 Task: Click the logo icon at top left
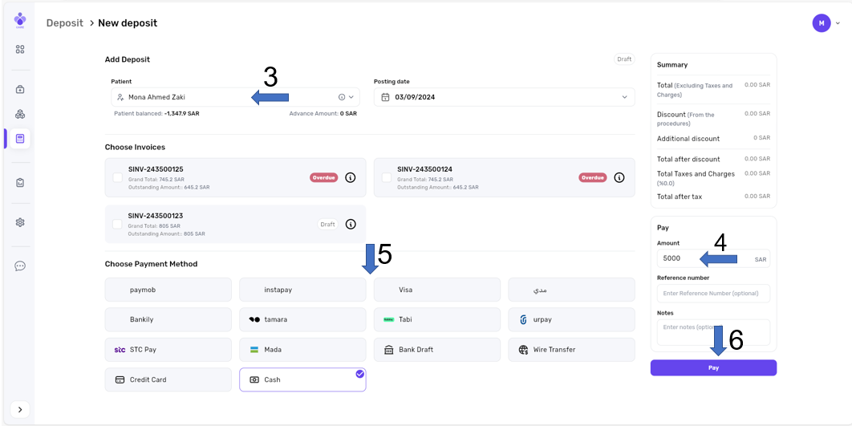(20, 20)
